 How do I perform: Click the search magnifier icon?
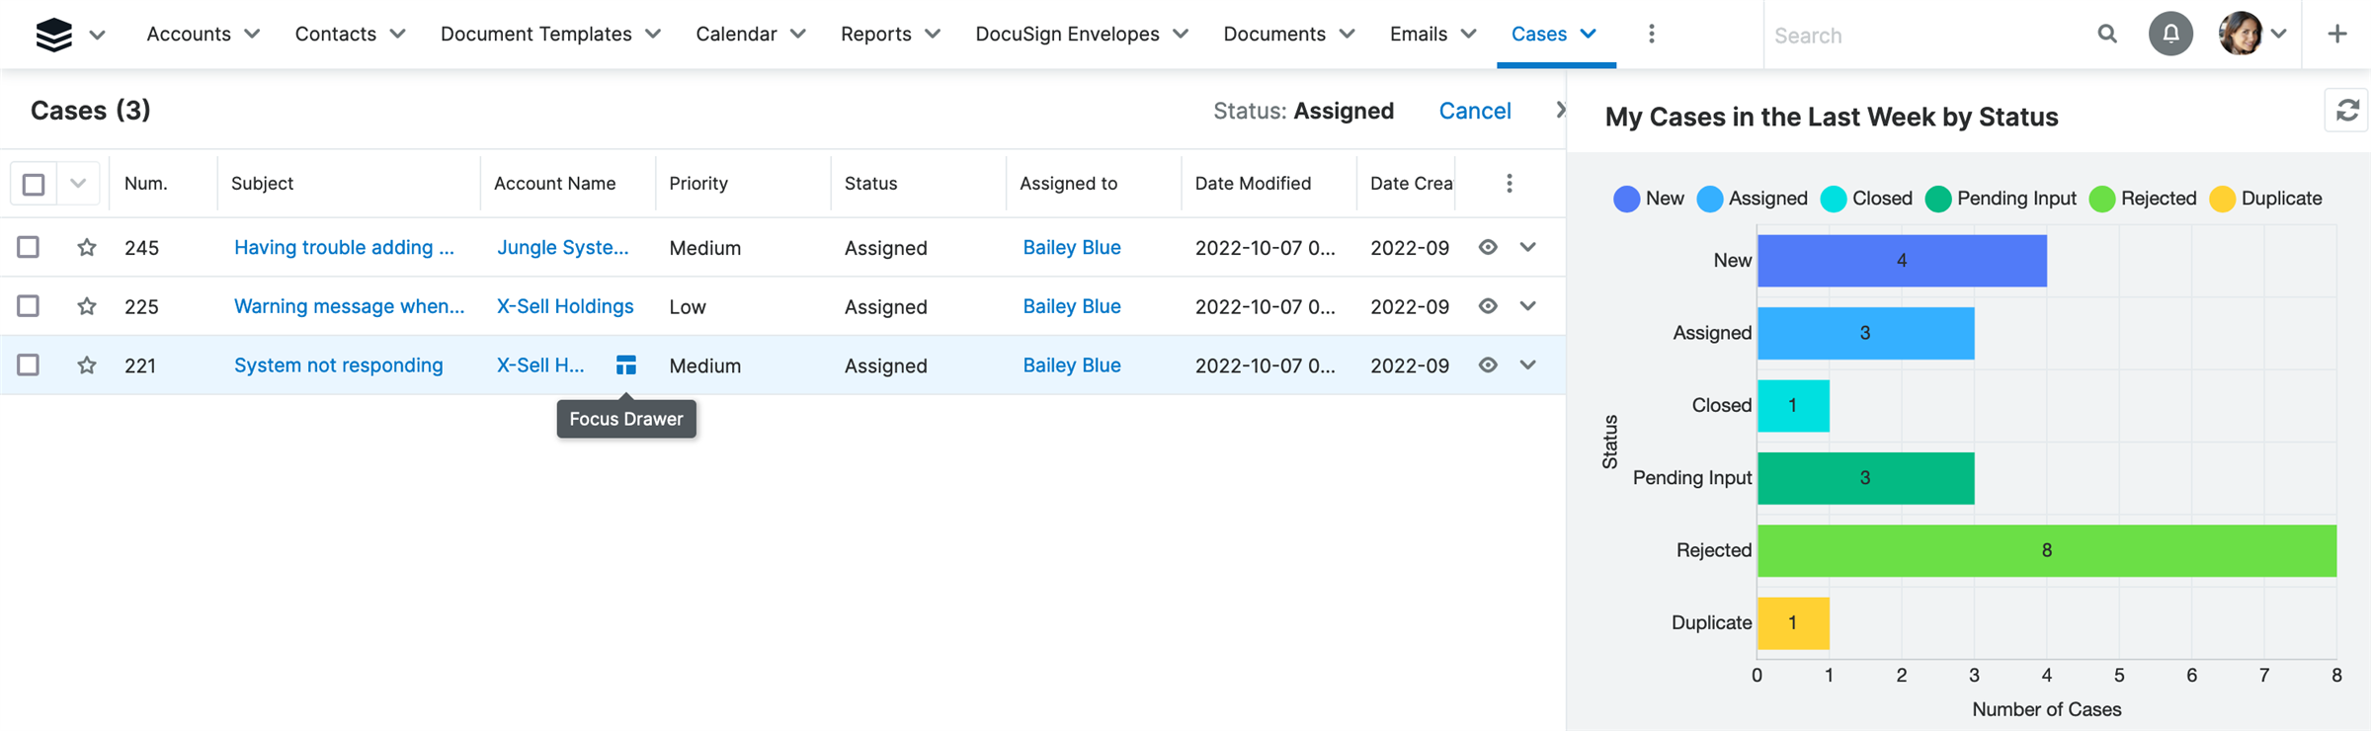(x=2106, y=35)
